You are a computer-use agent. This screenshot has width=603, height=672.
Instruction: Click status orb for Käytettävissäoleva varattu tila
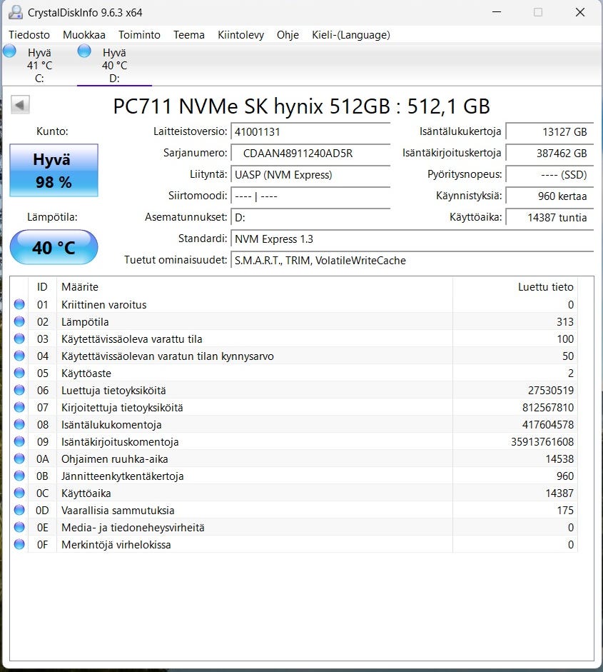point(19,338)
